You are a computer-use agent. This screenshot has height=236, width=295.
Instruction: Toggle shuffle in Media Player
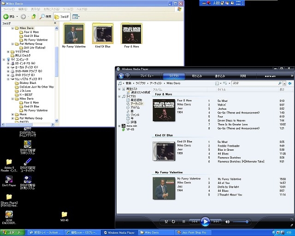coord(166,222)
